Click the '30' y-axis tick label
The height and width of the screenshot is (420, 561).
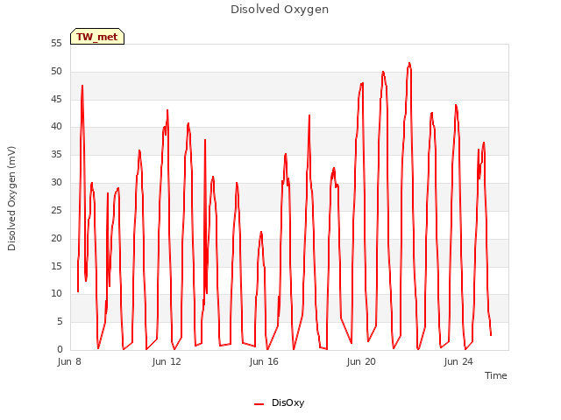tap(56, 183)
